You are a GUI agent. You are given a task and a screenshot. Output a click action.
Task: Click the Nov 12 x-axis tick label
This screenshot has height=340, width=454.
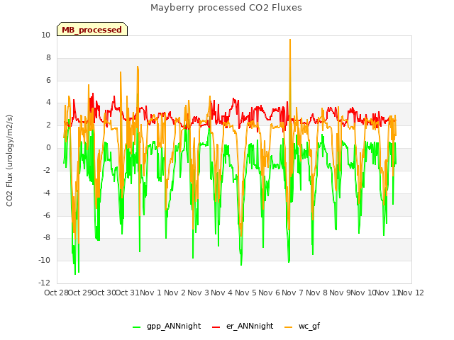[x=411, y=293]
